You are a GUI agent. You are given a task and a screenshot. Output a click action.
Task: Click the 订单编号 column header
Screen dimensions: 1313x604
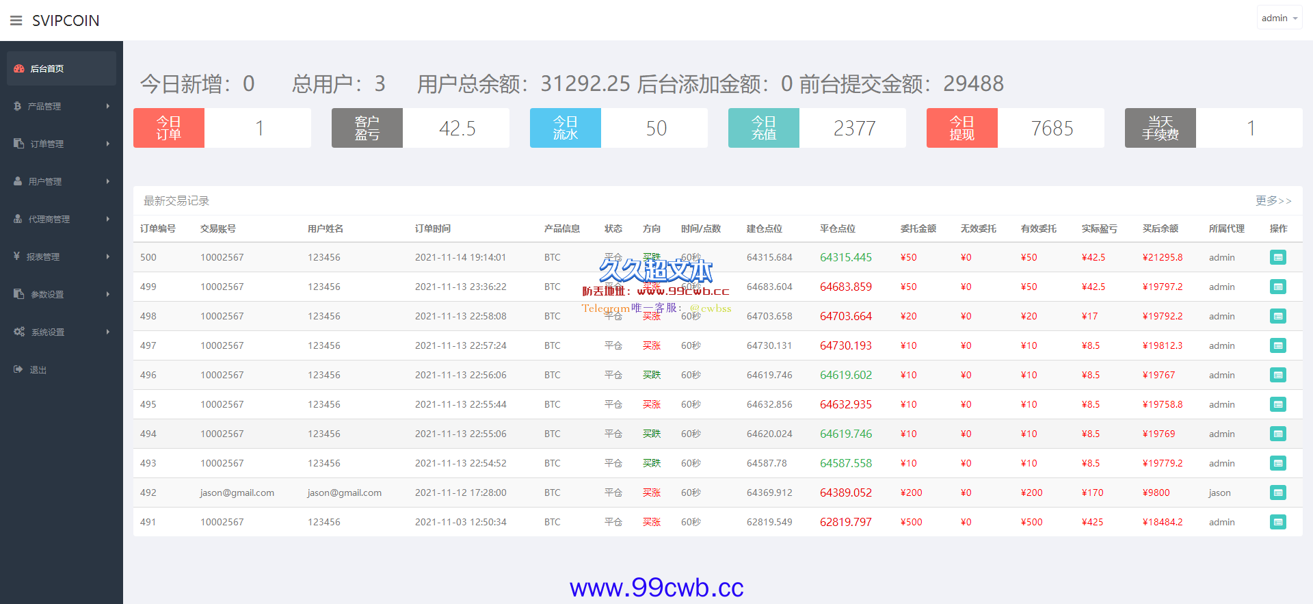coord(158,228)
